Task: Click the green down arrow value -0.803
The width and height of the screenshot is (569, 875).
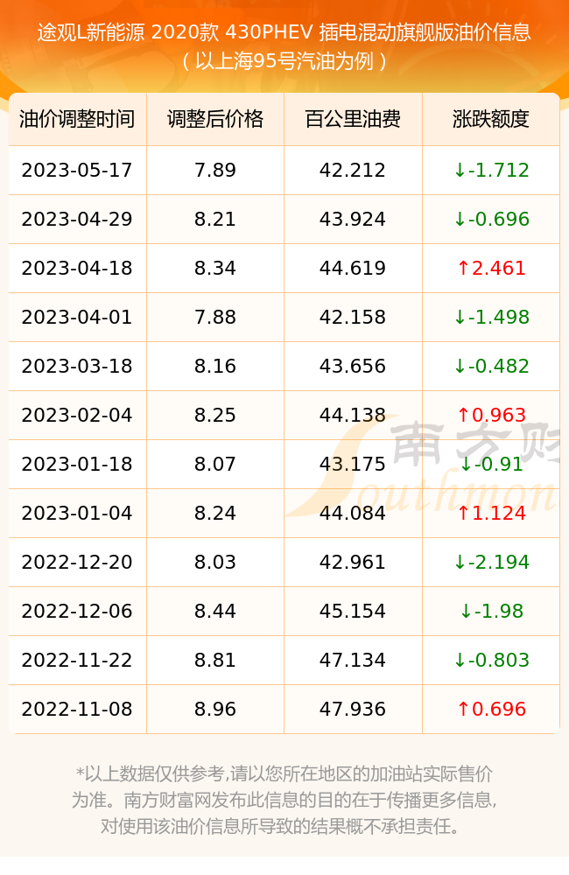Action: pos(491,660)
